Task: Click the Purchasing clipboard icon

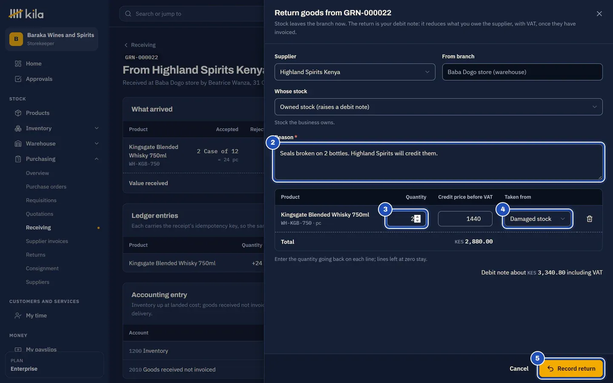Action: pos(18,159)
